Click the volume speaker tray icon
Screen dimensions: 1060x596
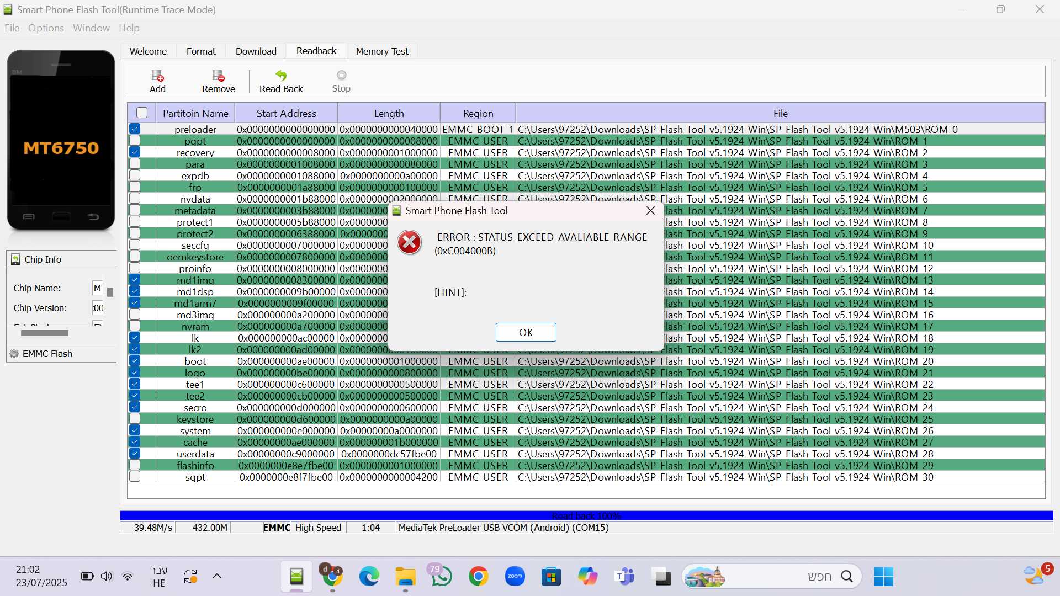point(107,576)
